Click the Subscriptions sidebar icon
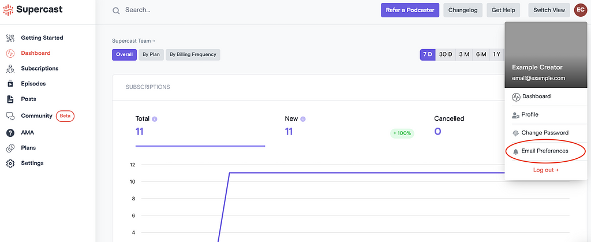This screenshot has height=242, width=591. 10,69
